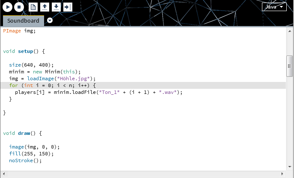The image size is (294, 178).
Task: Click the vertical scrollbar down arrow
Action: pyautogui.click(x=290, y=166)
